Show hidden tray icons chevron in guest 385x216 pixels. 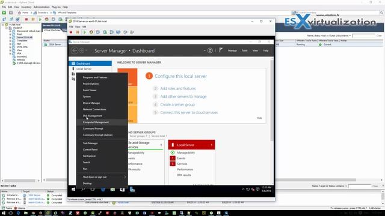coord(243,190)
